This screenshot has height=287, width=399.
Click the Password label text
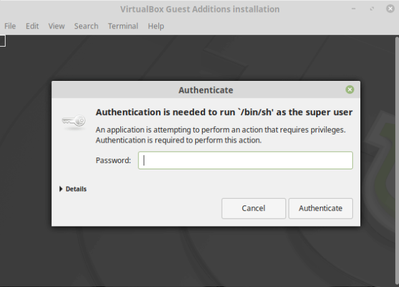tap(113, 161)
